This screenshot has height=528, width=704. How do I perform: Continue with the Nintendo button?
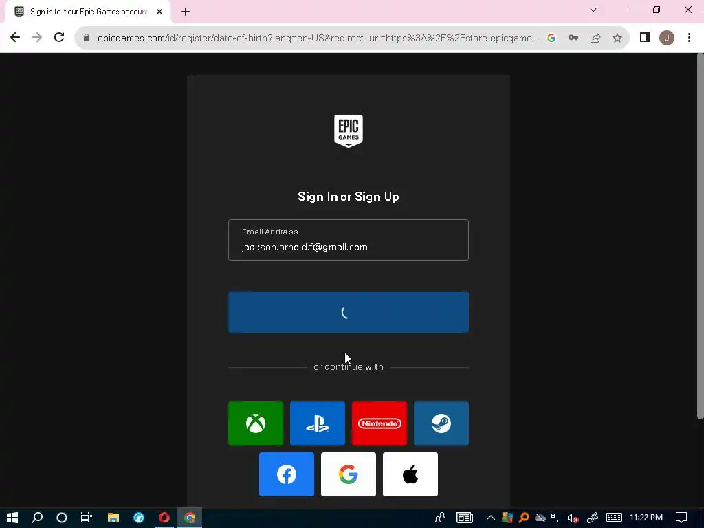379,423
